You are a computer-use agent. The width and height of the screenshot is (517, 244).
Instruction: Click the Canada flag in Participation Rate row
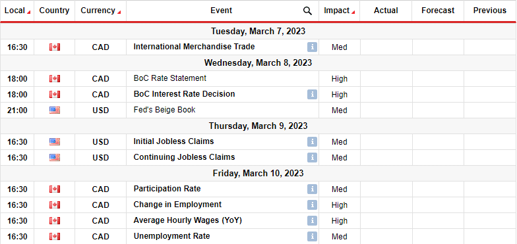[x=55, y=189]
